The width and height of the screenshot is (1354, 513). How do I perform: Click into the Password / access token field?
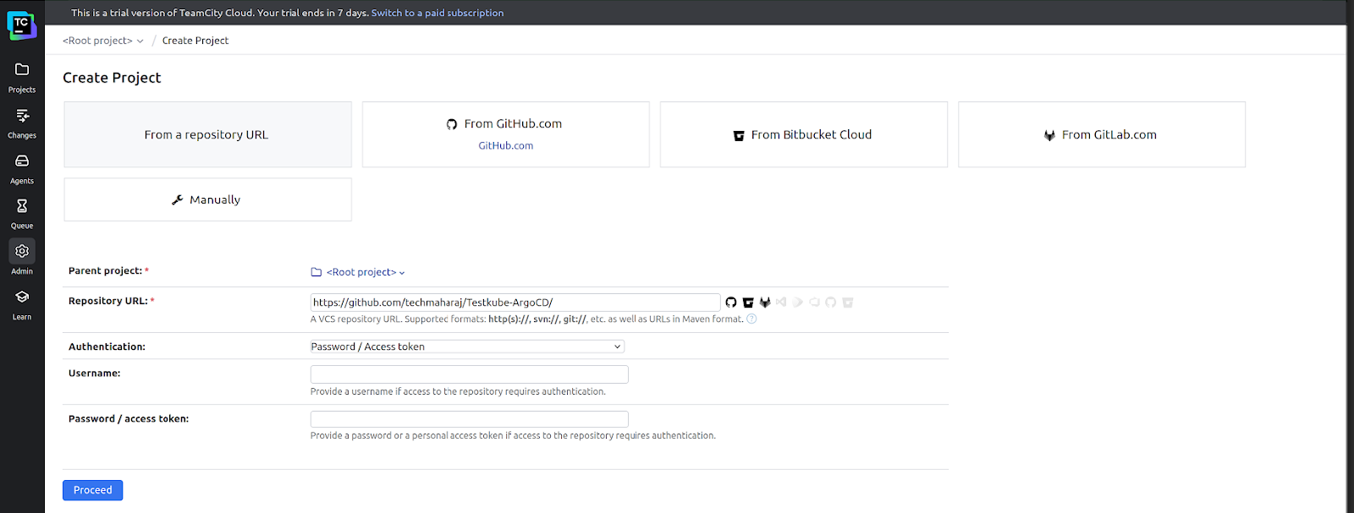coord(469,419)
